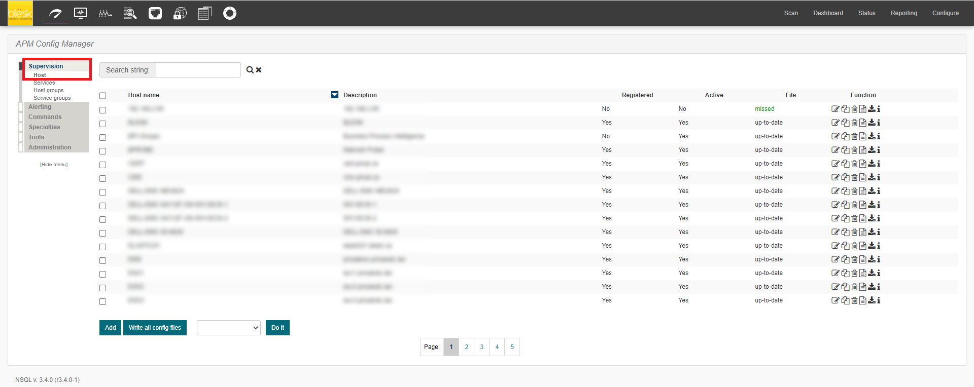974x387 pixels.
Task: Select Services under Supervision
Action: (44, 83)
